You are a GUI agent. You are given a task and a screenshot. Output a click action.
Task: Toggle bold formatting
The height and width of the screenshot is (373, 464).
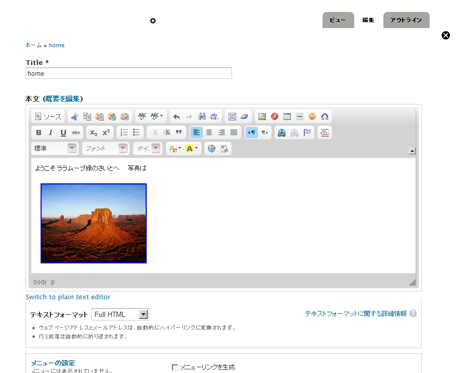(38, 132)
